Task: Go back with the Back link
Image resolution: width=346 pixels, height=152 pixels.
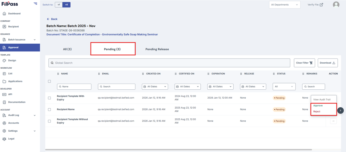Action: point(52,19)
